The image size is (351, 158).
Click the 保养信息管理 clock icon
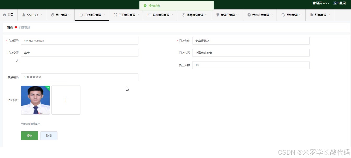[x=183, y=15]
